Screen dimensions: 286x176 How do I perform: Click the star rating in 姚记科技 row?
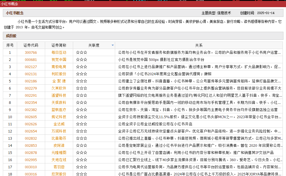81,117
